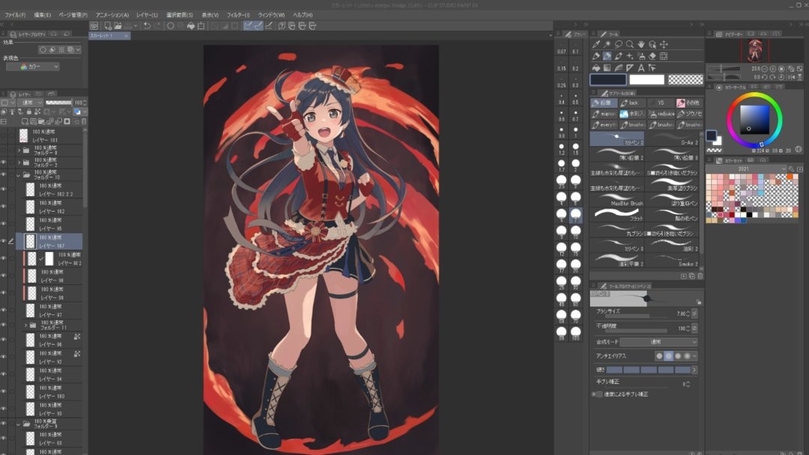
Task: Click rotate left icon in Navigator
Action: click(x=765, y=77)
